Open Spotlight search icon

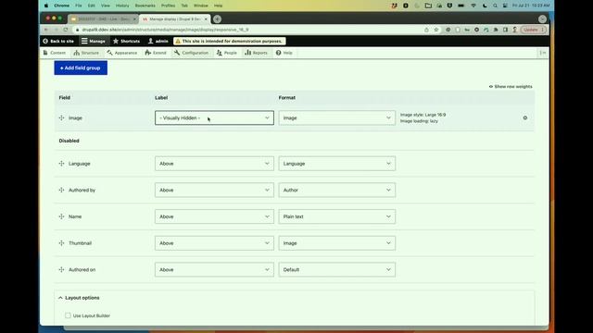coord(495,6)
